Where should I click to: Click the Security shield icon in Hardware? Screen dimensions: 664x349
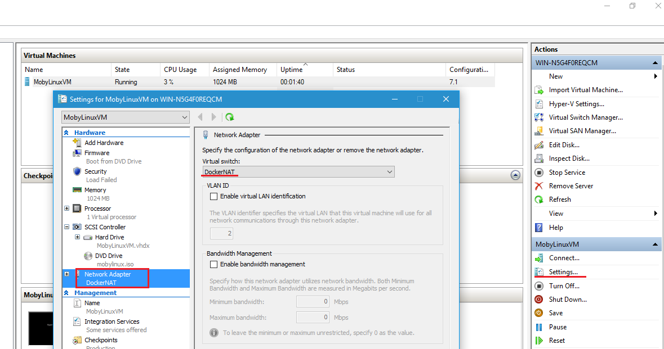(78, 171)
